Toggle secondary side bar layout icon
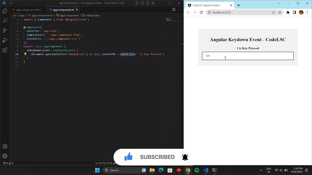Viewport: 312px width, 175px height. 148,3
